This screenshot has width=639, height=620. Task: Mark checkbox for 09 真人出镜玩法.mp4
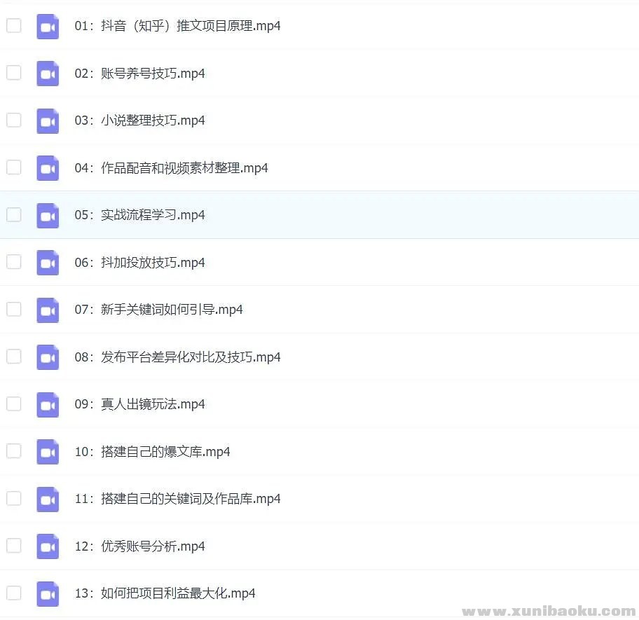tap(14, 404)
